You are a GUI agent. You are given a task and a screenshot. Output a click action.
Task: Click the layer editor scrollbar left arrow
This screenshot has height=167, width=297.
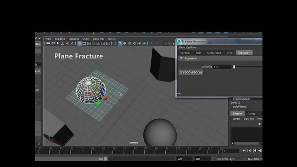(x=232, y=143)
